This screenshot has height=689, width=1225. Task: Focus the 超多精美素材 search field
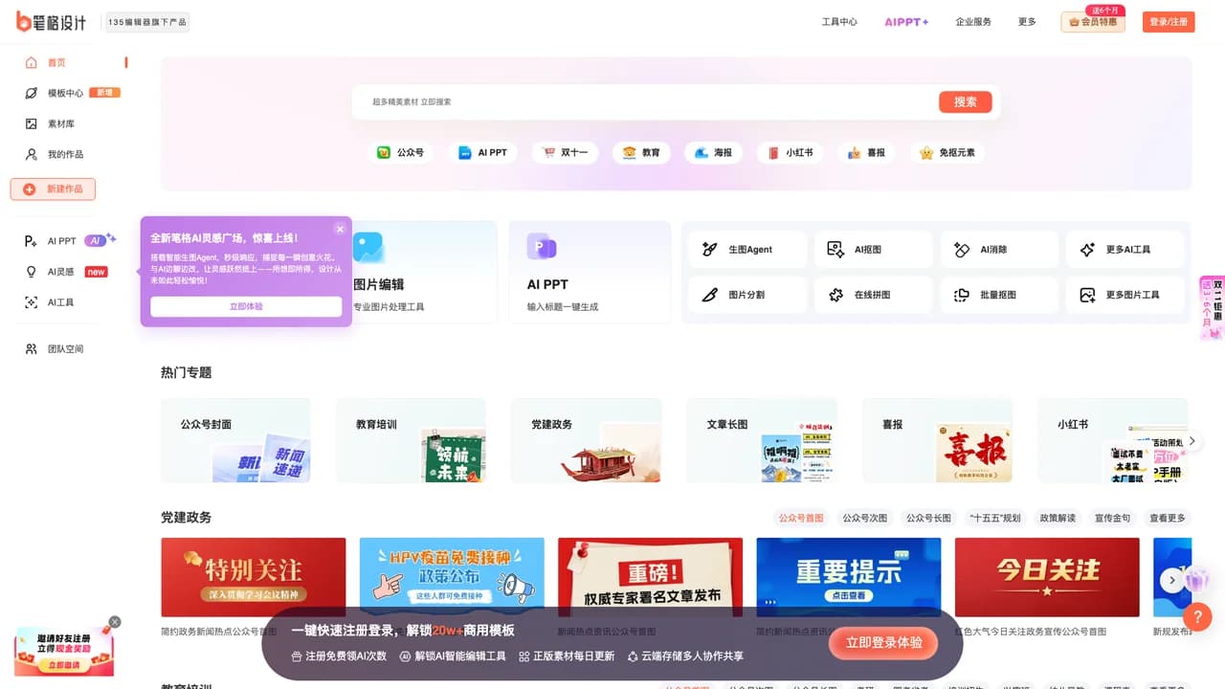(x=646, y=101)
